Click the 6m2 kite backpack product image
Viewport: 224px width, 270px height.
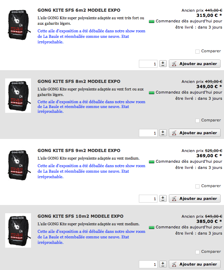(18, 24)
